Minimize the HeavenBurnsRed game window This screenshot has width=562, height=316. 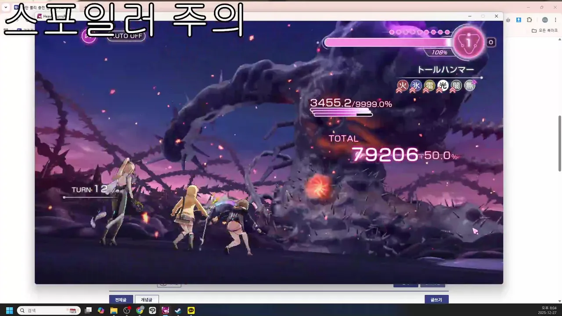470,16
